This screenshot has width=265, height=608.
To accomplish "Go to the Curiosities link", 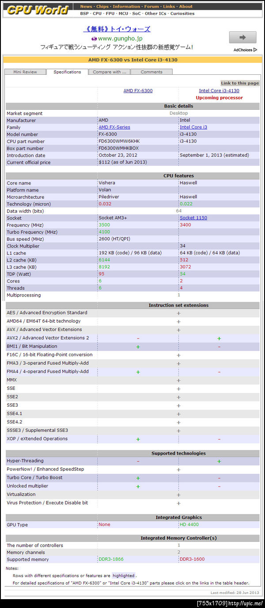I will [182, 13].
